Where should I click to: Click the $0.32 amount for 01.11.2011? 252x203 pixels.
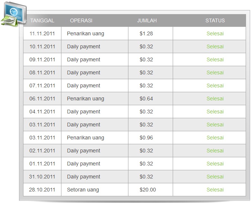(146, 164)
